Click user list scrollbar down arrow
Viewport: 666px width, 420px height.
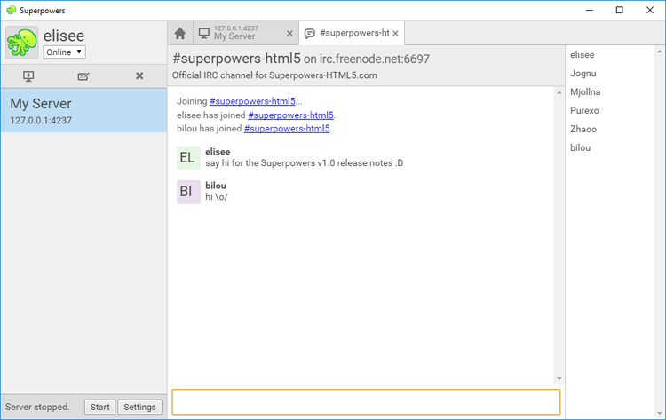660,413
